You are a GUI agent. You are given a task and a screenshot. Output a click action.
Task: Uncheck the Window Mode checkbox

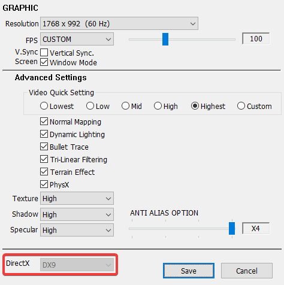tap(44, 62)
